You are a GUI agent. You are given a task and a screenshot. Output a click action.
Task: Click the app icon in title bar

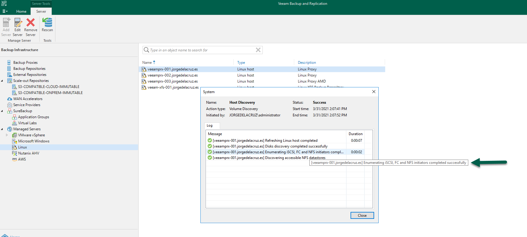click(x=4, y=3)
